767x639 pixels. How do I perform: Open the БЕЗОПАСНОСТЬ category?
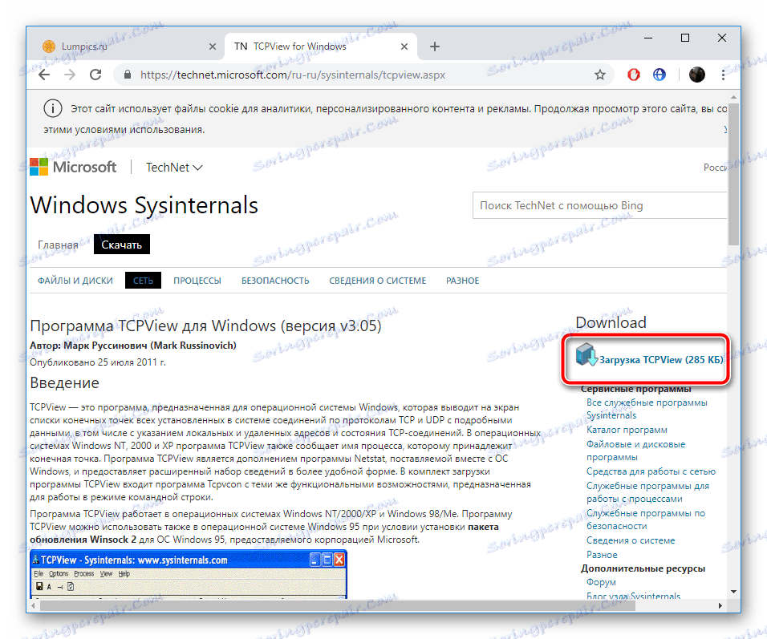pos(274,281)
